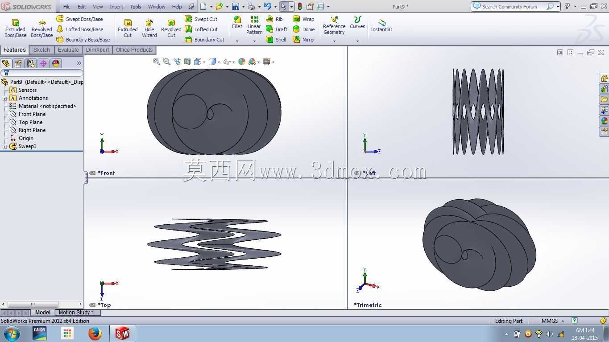Image resolution: width=609 pixels, height=342 pixels.
Task: Expand the Annotations tree node
Action: [4, 98]
